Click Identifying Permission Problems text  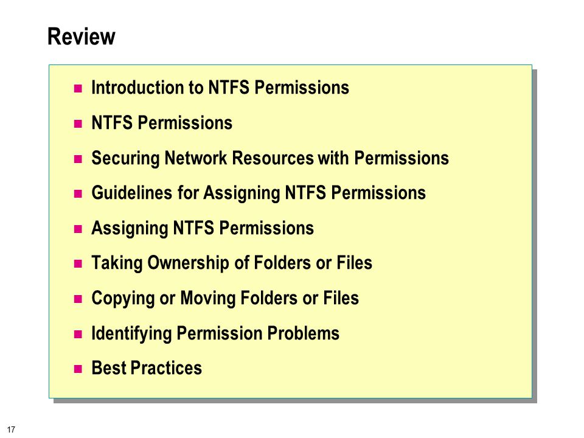coord(215,333)
